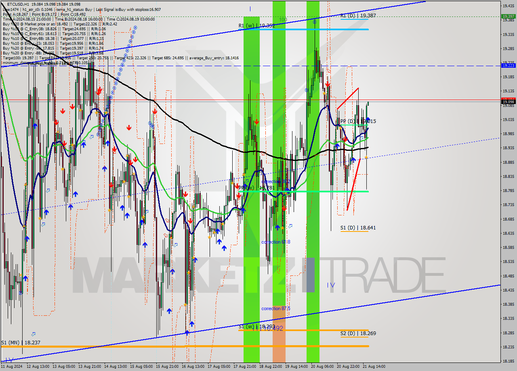The height and width of the screenshot is (371, 517).
Task: Click the '17 Aug 21:00' time axis label
Action: (x=245, y=367)
